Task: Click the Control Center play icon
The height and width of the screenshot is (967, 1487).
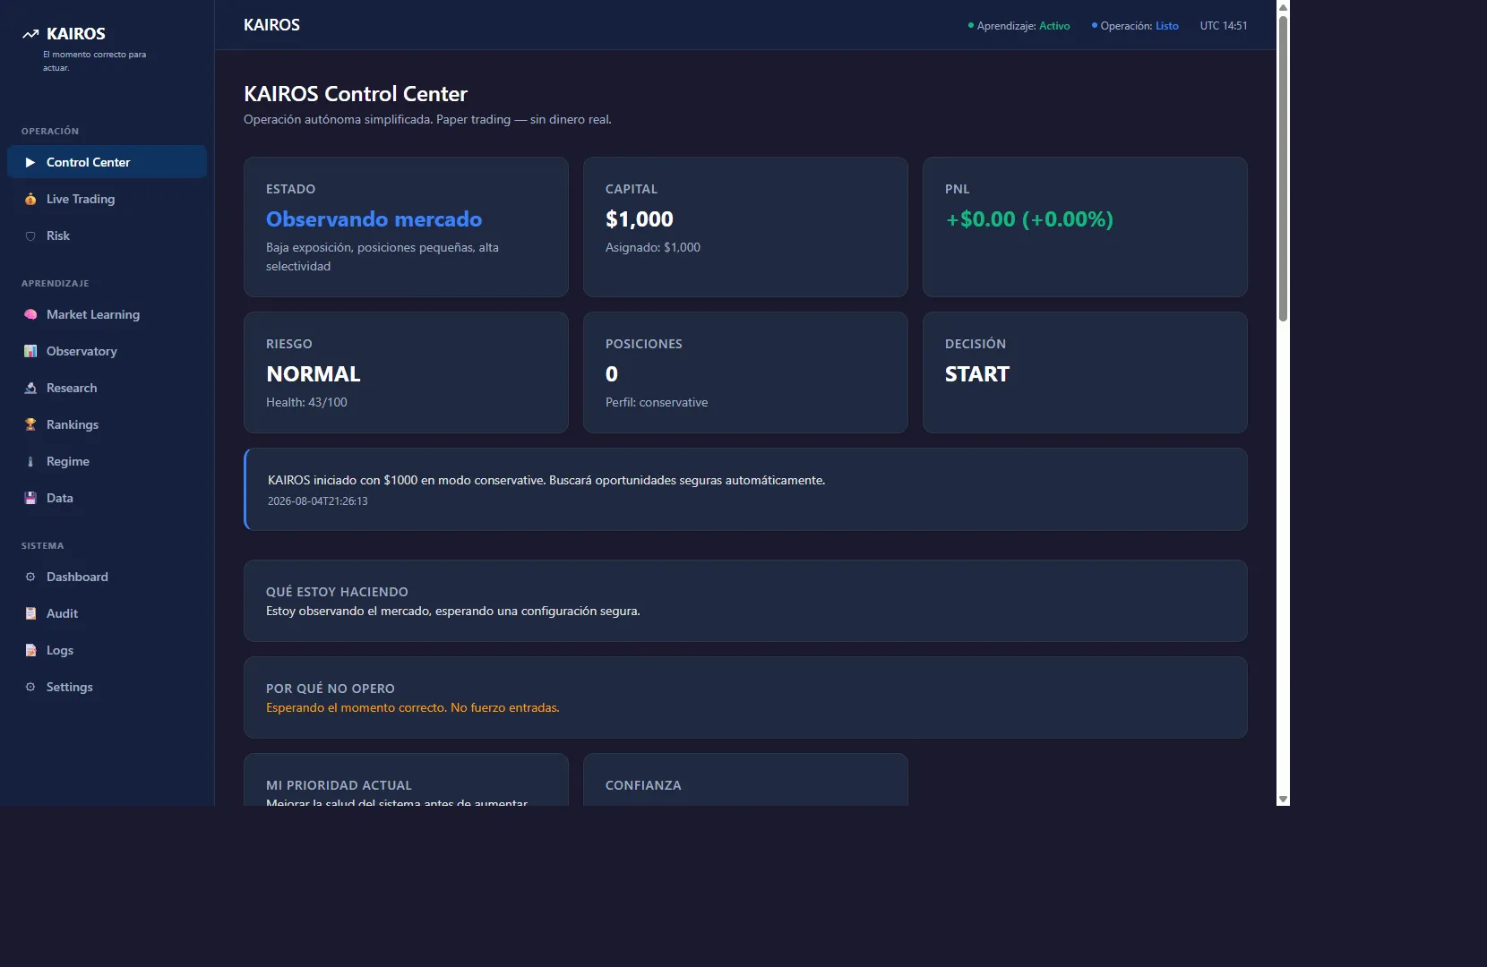Action: (x=30, y=162)
